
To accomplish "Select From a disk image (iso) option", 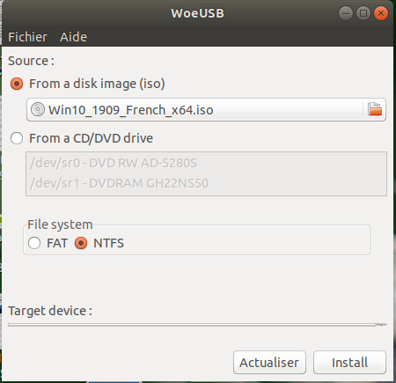I will (17, 84).
